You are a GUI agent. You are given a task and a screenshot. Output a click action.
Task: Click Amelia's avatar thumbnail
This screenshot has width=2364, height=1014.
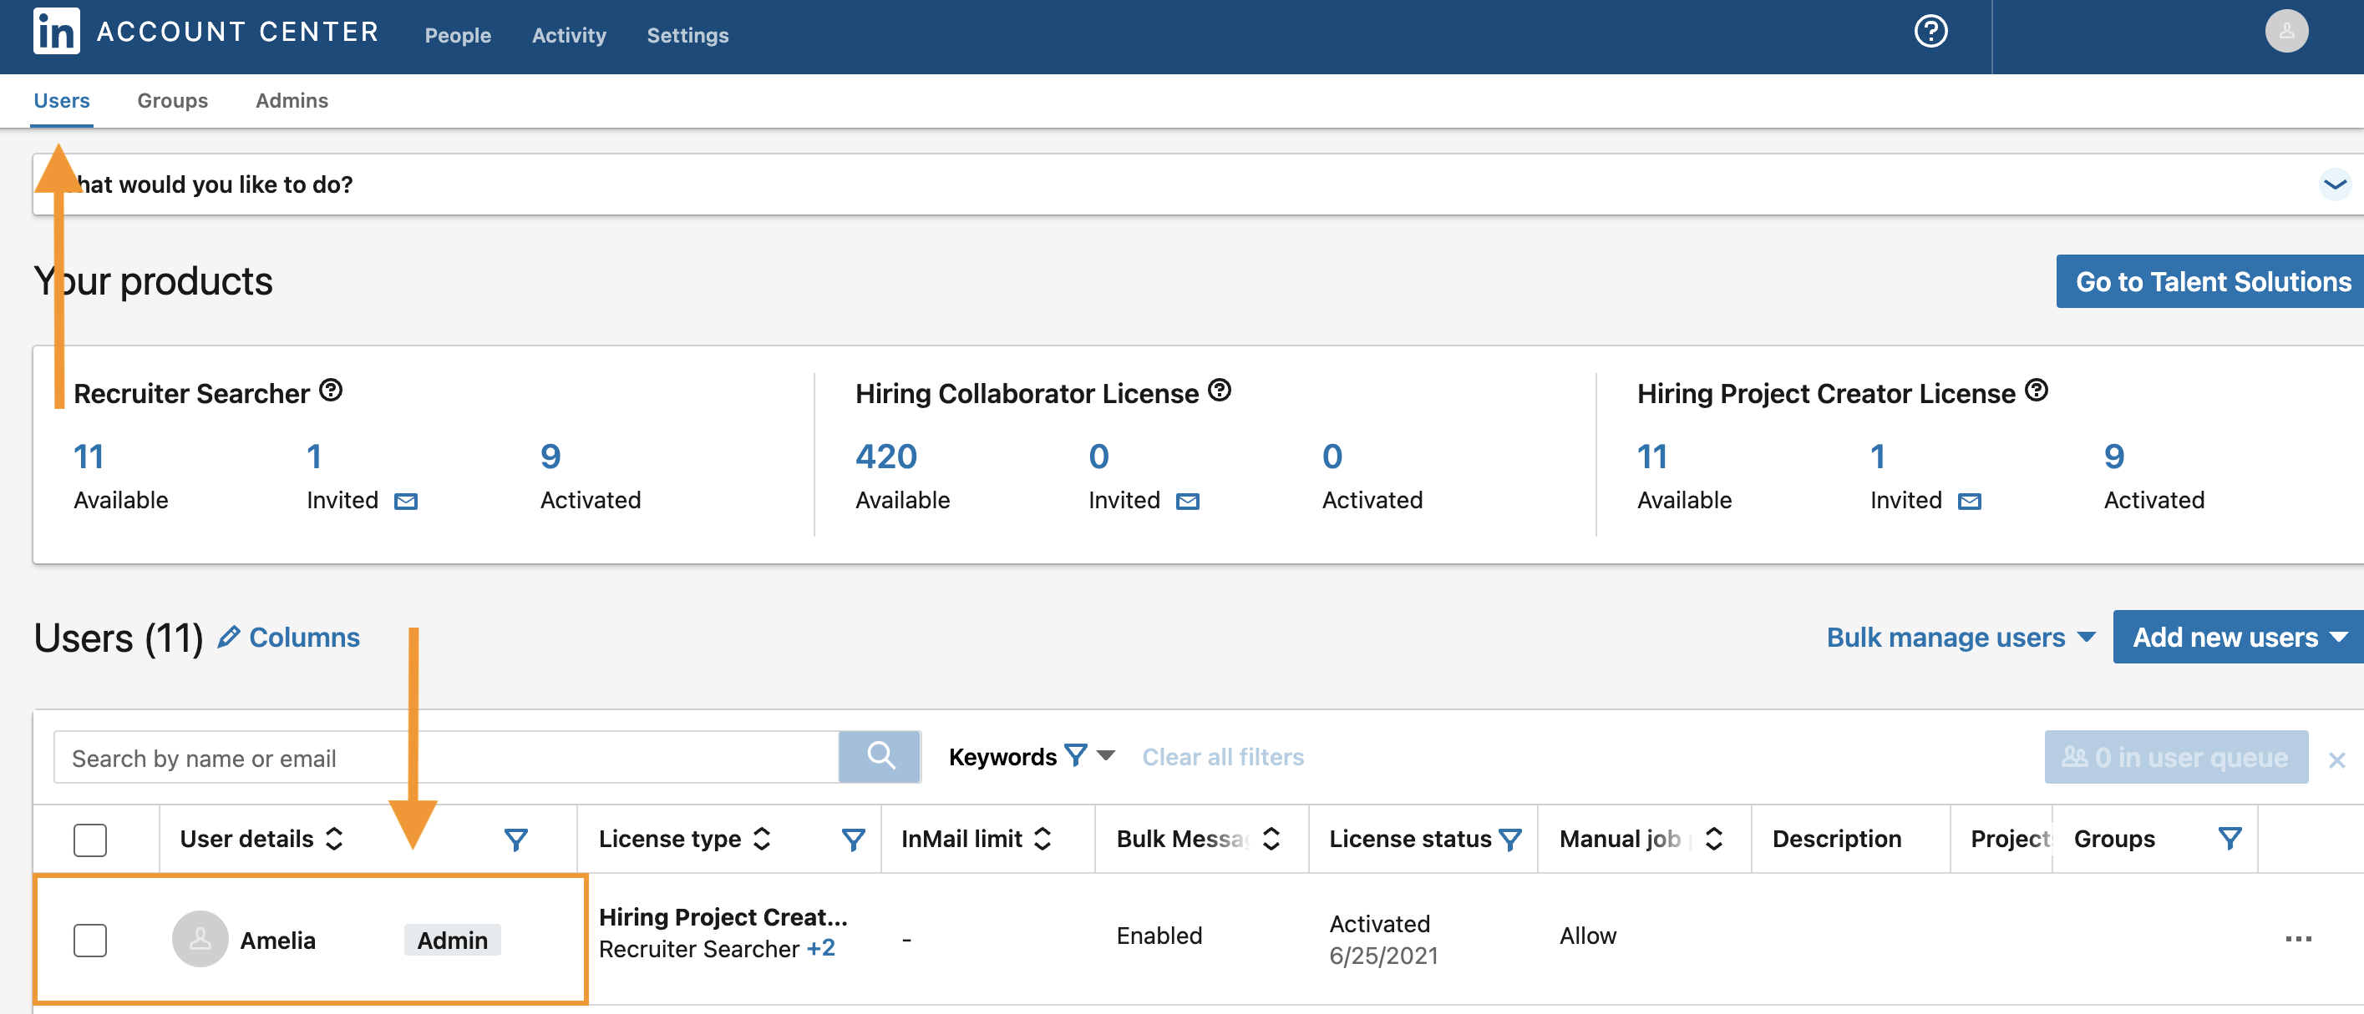coord(200,939)
